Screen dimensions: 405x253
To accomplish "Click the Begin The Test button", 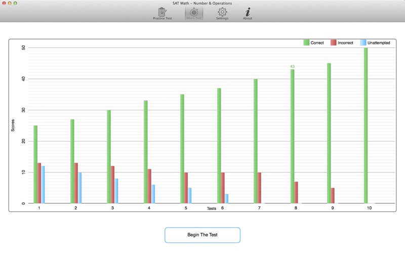I will 202,235.
